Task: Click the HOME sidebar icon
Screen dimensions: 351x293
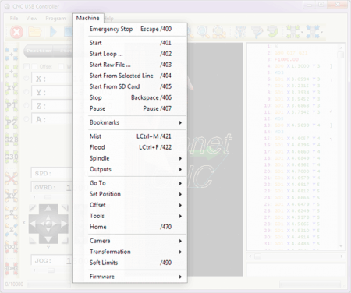Action: click(11, 267)
